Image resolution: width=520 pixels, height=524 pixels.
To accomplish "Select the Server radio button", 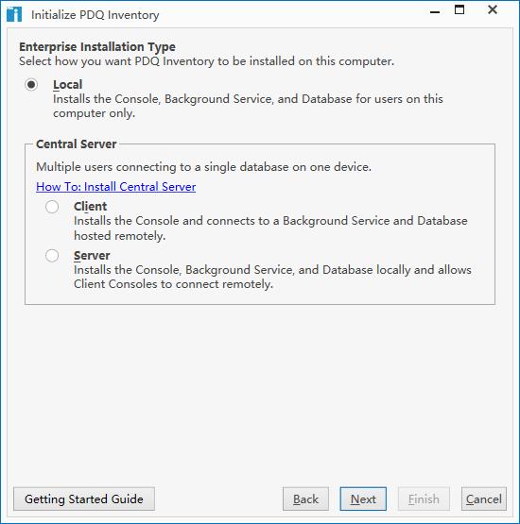I will point(52,256).
